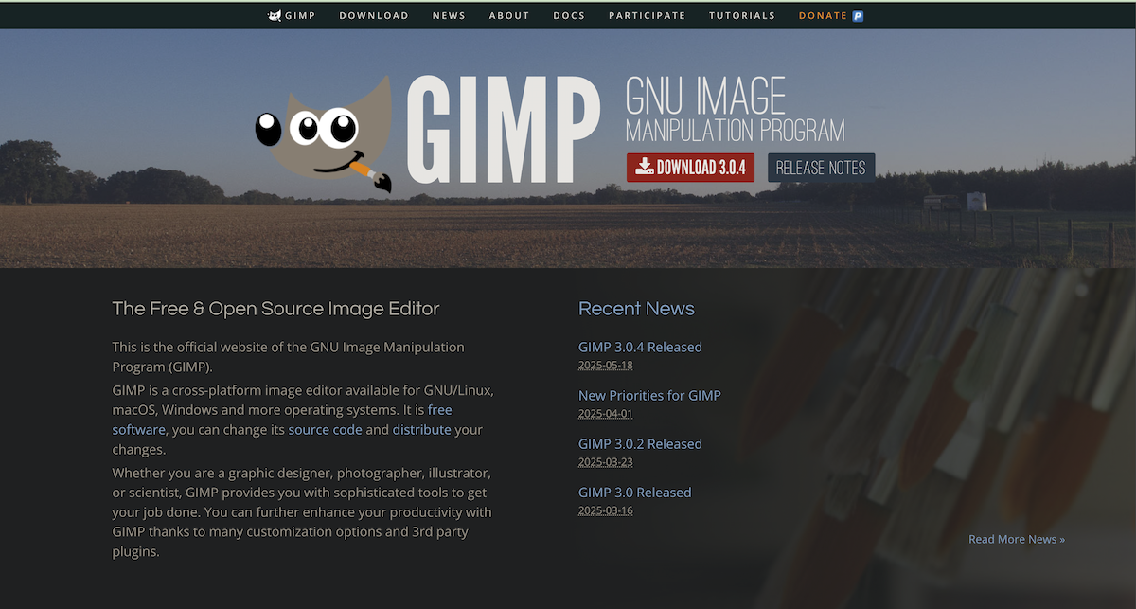Image resolution: width=1136 pixels, height=609 pixels.
Task: Follow the source code link
Action: (x=326, y=430)
